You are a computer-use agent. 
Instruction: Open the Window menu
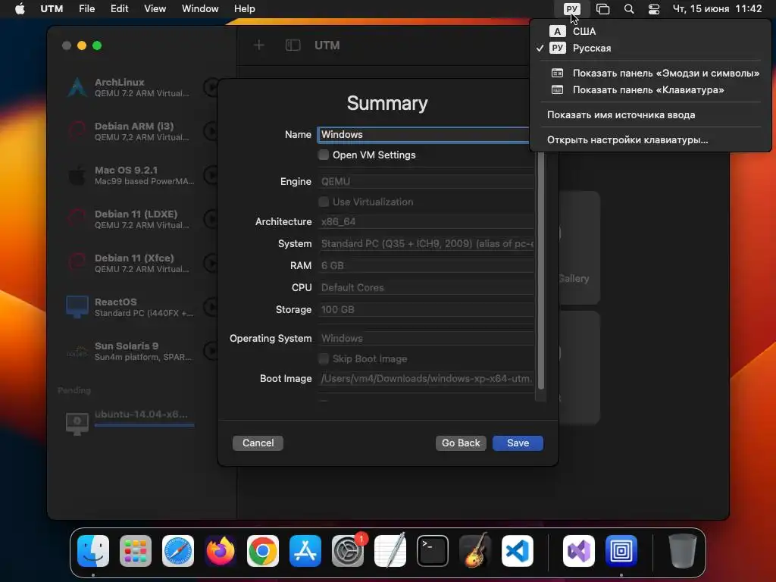pyautogui.click(x=200, y=9)
